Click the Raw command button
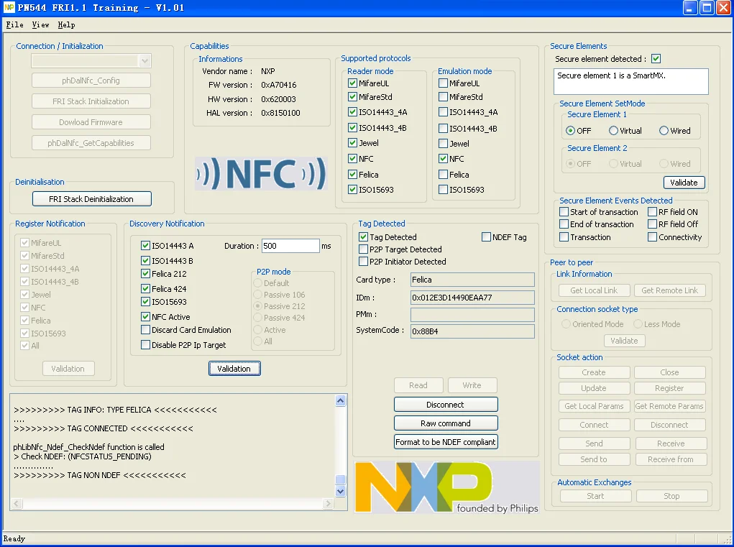The height and width of the screenshot is (547, 734). pyautogui.click(x=445, y=423)
